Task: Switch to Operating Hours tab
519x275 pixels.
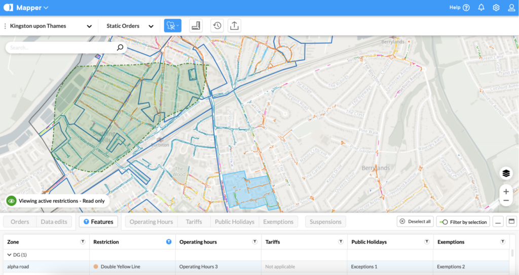Action: click(x=151, y=222)
